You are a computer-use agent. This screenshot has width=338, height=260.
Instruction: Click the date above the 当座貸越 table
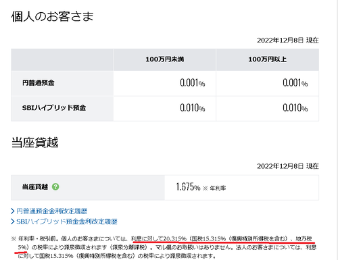(288, 166)
